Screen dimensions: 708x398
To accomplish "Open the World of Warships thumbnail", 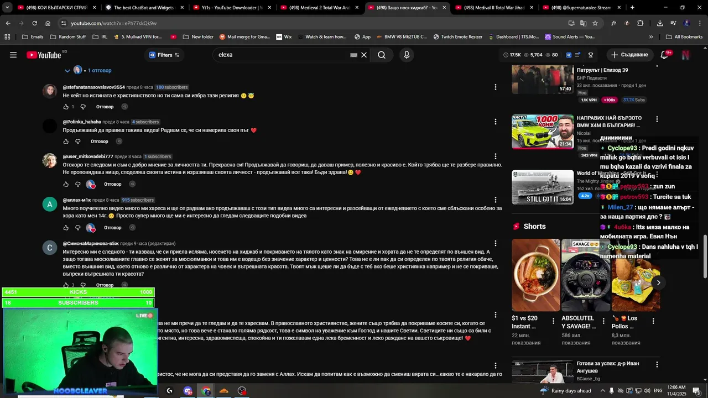I will 543,187.
